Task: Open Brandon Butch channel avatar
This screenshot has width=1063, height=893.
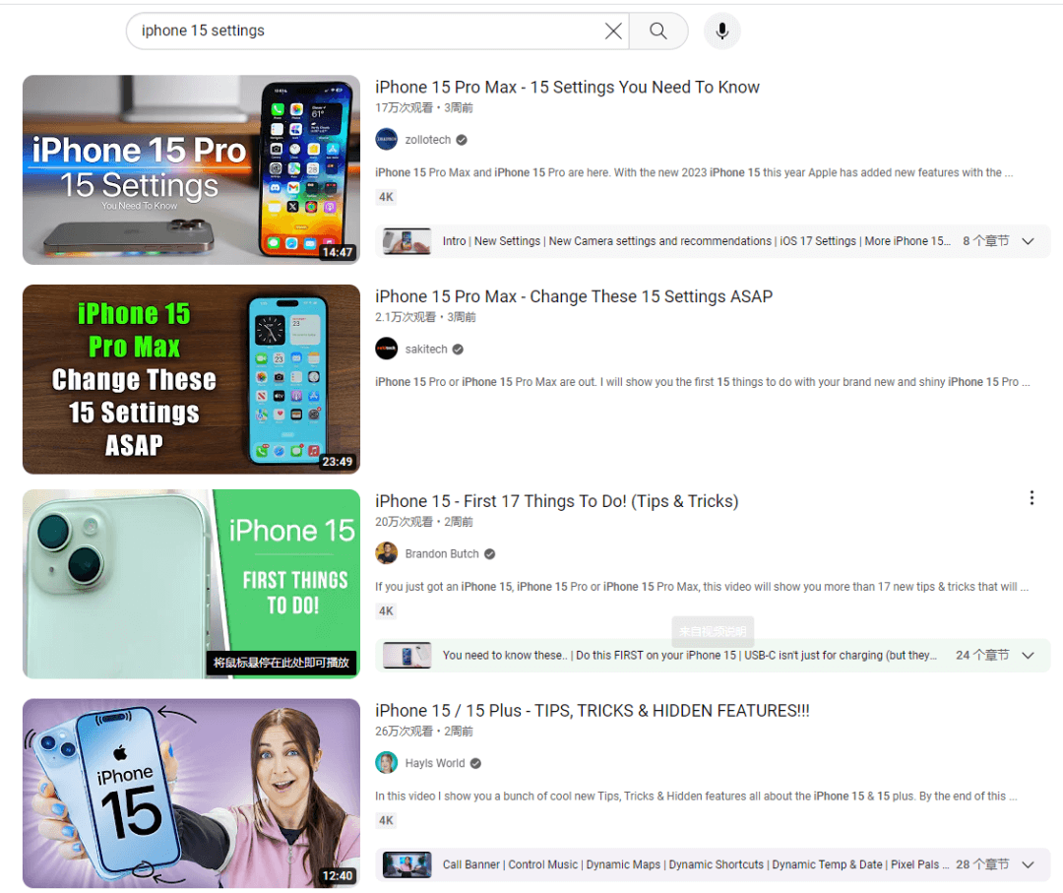Action: pos(387,553)
